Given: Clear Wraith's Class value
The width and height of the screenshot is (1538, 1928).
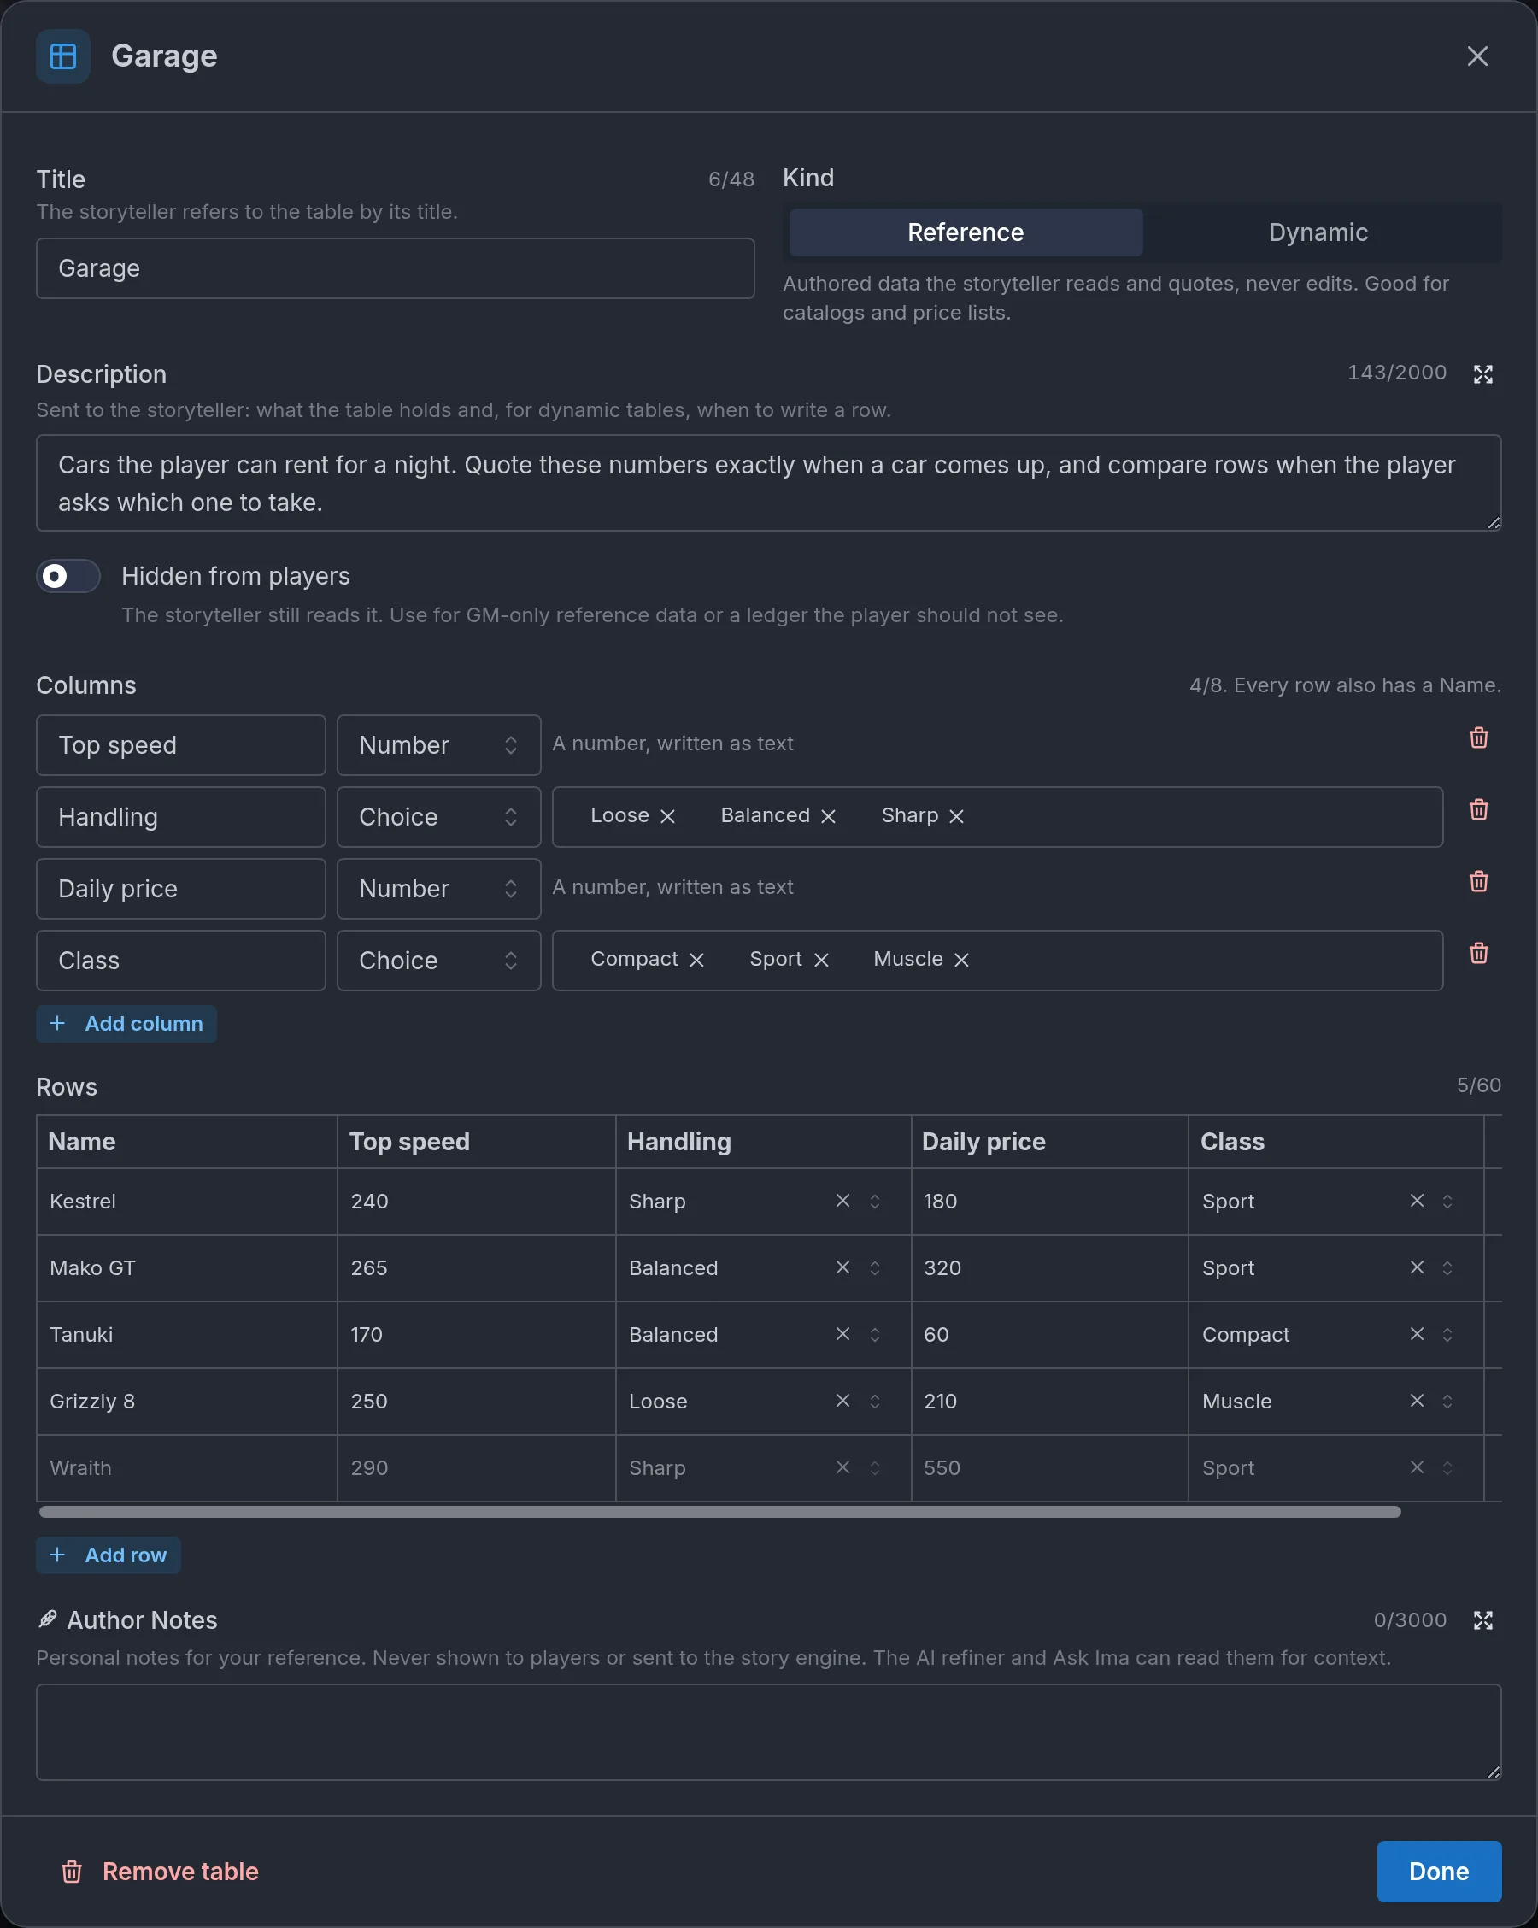Looking at the screenshot, I should 1417,1467.
